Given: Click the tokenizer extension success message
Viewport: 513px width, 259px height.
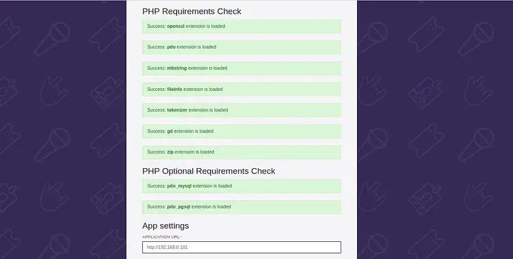Looking at the screenshot, I should 241,110.
